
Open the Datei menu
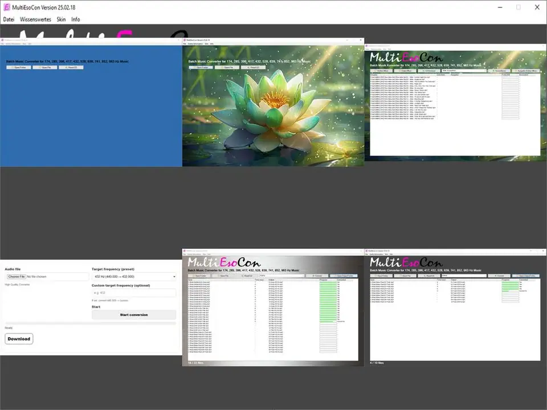[x=9, y=19]
